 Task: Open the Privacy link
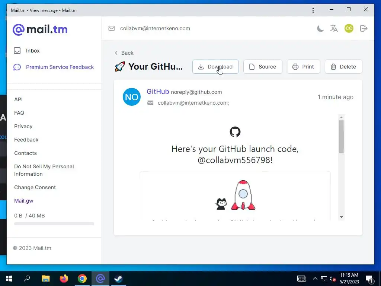pyautogui.click(x=23, y=126)
